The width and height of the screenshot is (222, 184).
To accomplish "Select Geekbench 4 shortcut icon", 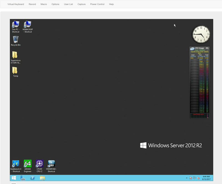I will point(16,166).
